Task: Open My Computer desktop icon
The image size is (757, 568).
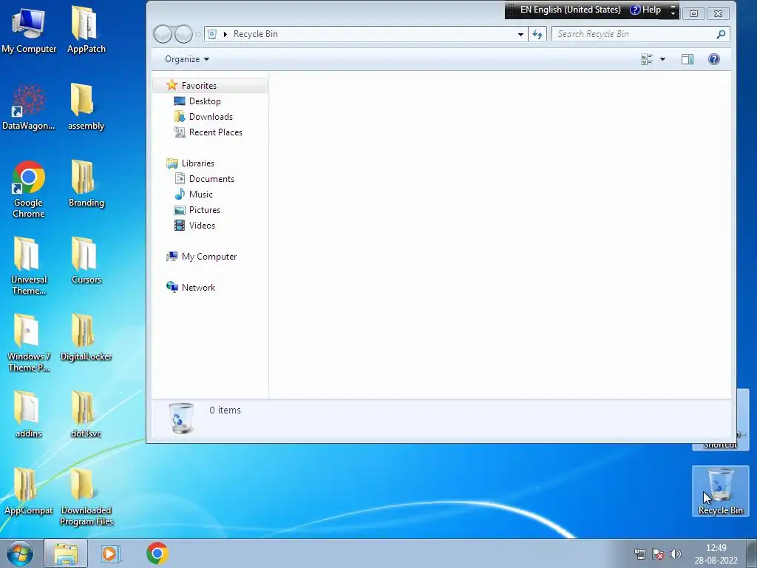Action: [x=29, y=30]
